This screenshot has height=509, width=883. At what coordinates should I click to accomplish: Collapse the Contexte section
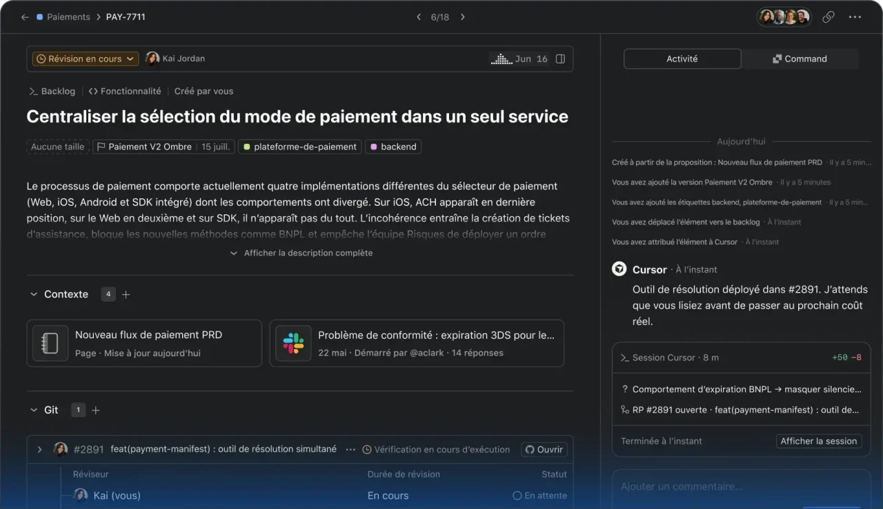33,294
